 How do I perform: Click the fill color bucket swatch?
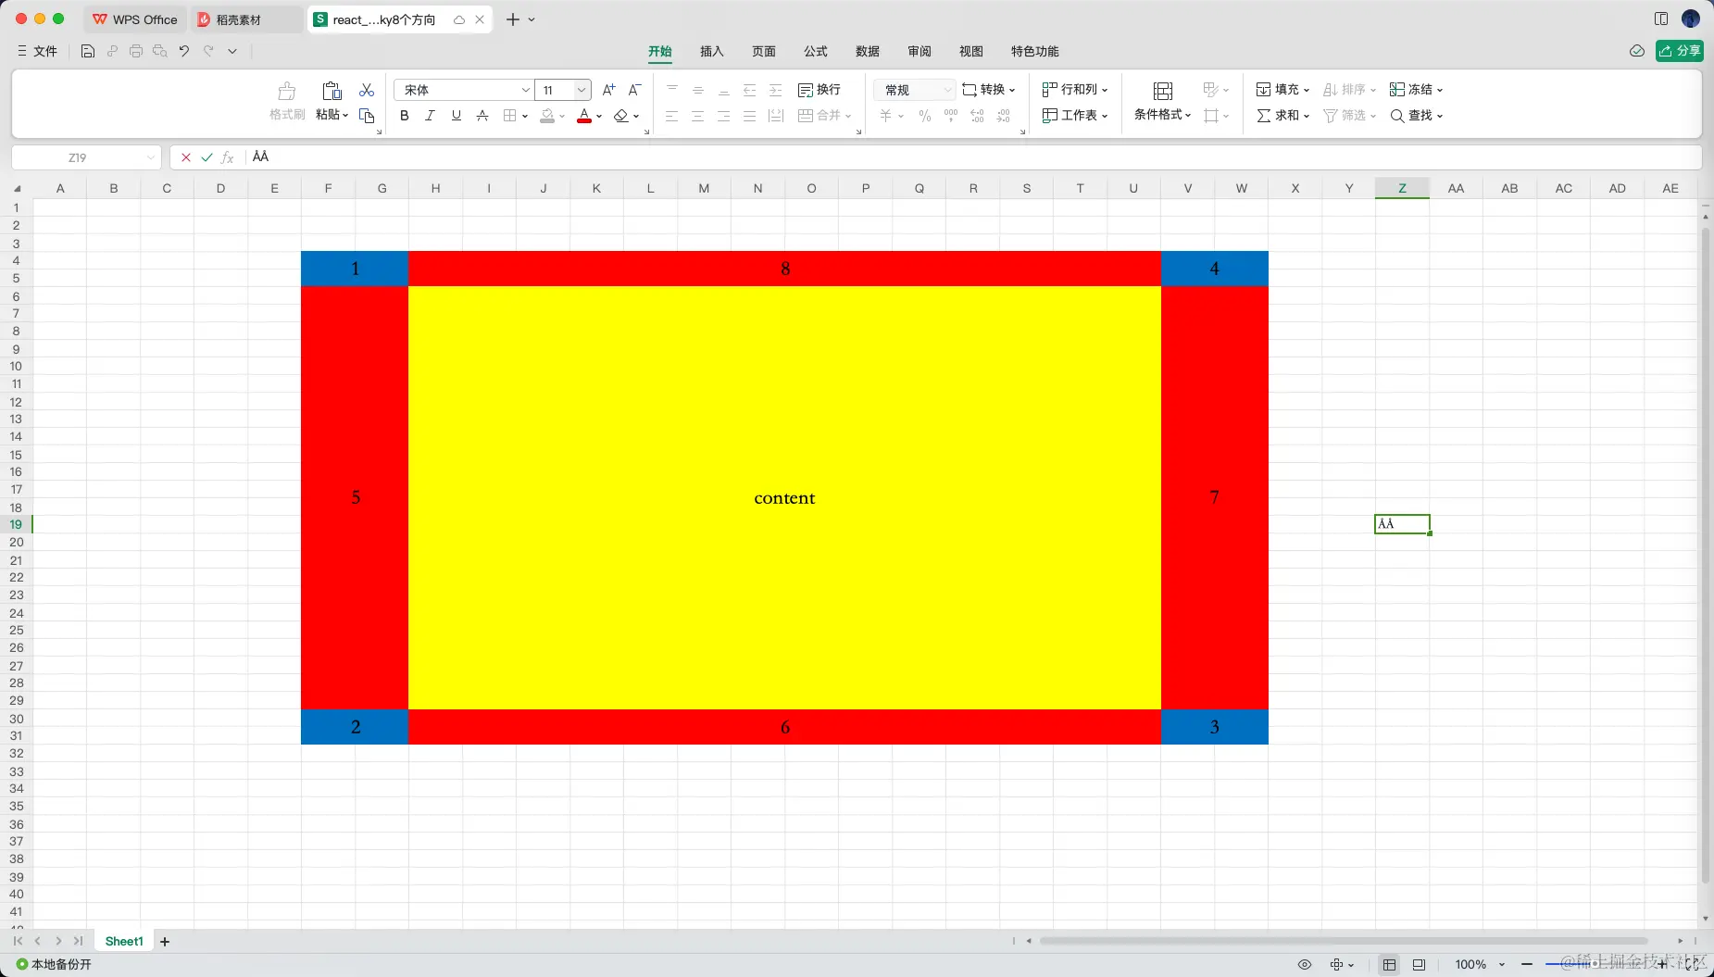(547, 116)
